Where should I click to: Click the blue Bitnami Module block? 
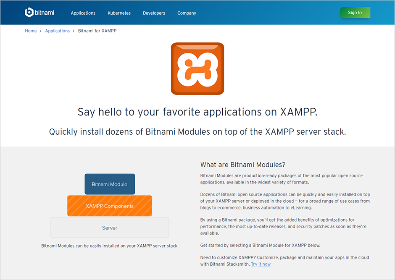tap(110, 184)
